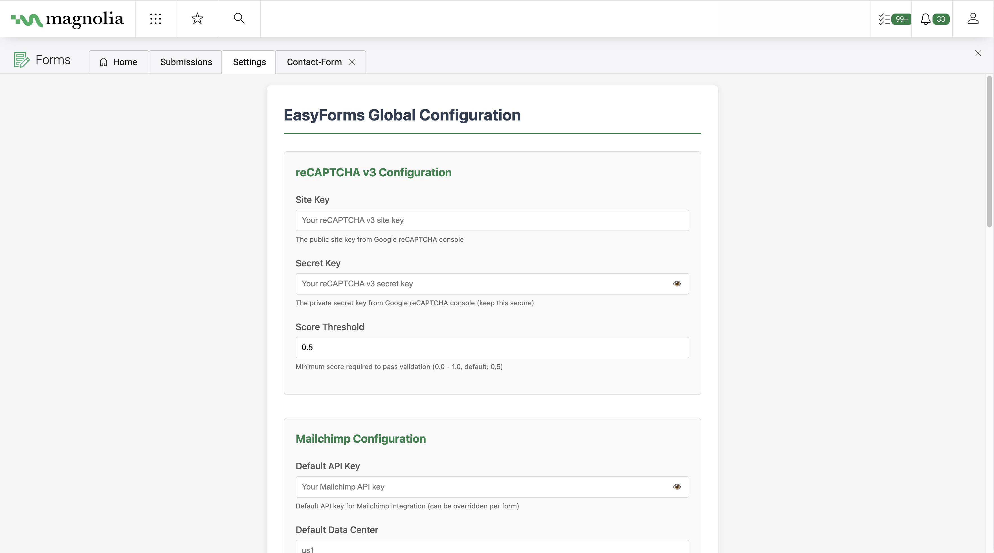
Task: Open the Submissions tab
Action: pyautogui.click(x=186, y=62)
